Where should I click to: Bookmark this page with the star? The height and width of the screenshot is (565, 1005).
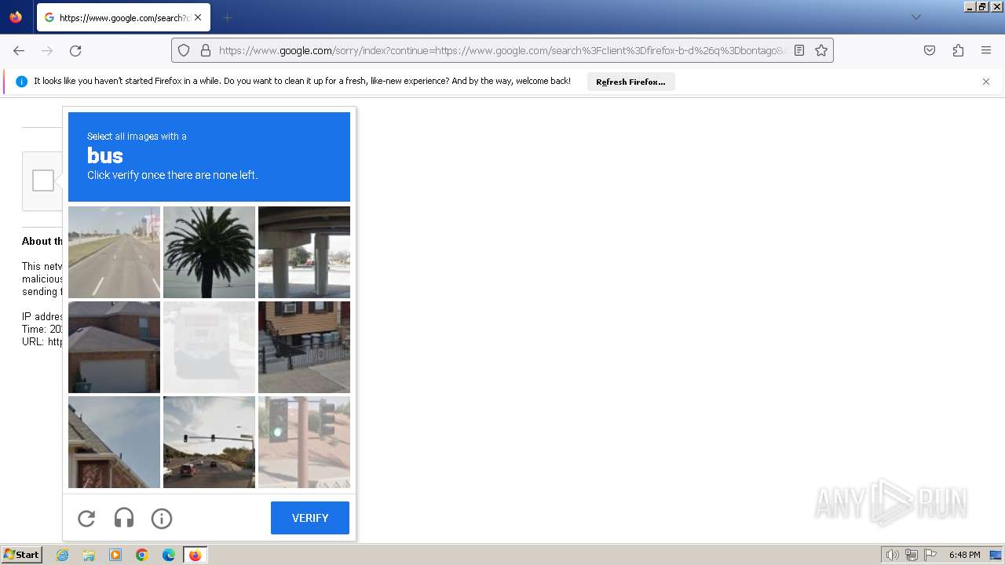pyautogui.click(x=821, y=50)
